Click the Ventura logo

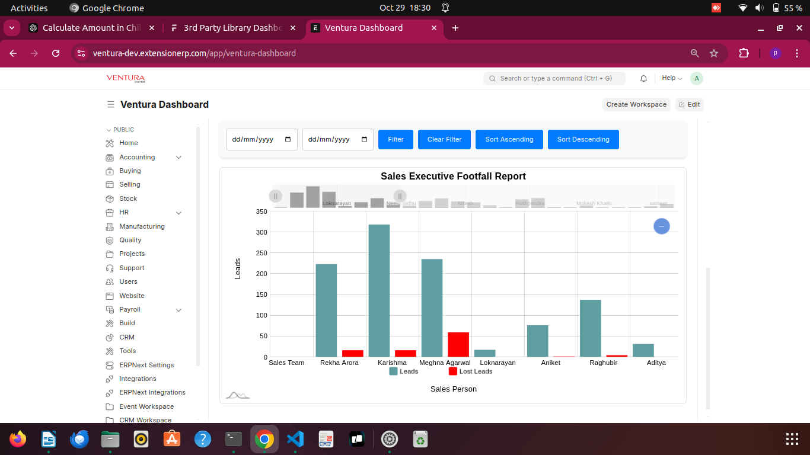click(x=126, y=78)
